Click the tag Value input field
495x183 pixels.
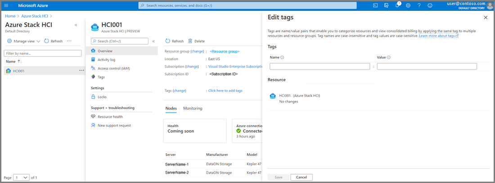(x=427, y=66)
